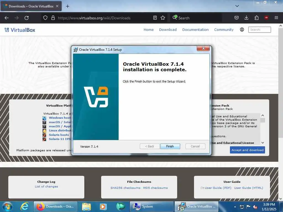Switch to the System window taskbar button
Screen dimensions: 283x212
152,206
